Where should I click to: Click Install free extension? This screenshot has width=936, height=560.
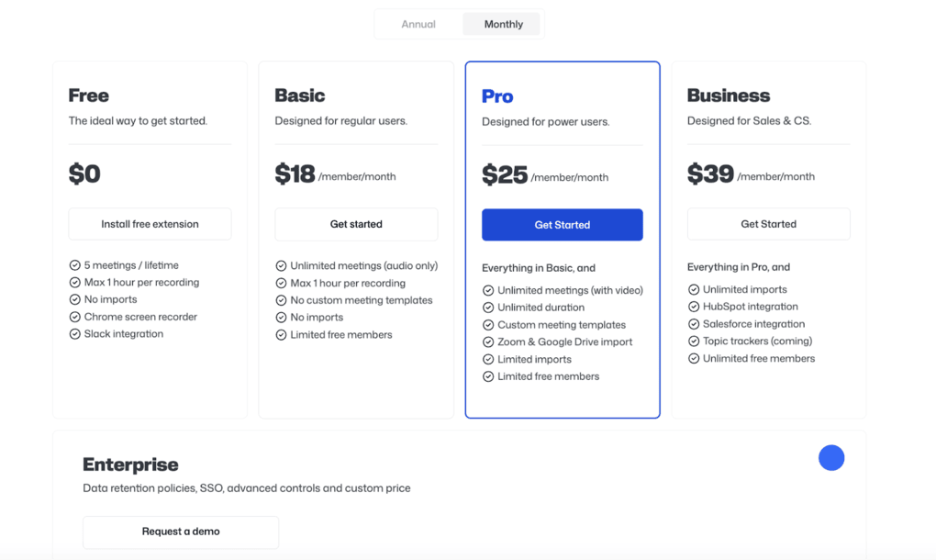pyautogui.click(x=150, y=223)
